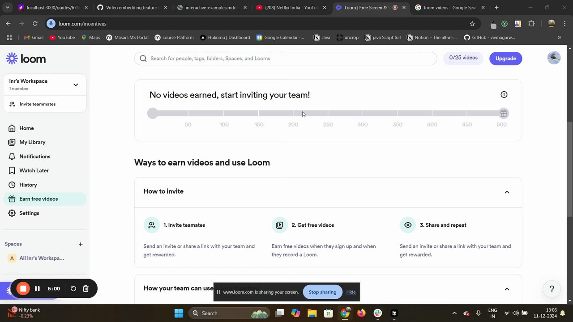Delete the recording with trash icon
573x322 pixels.
click(x=86, y=289)
